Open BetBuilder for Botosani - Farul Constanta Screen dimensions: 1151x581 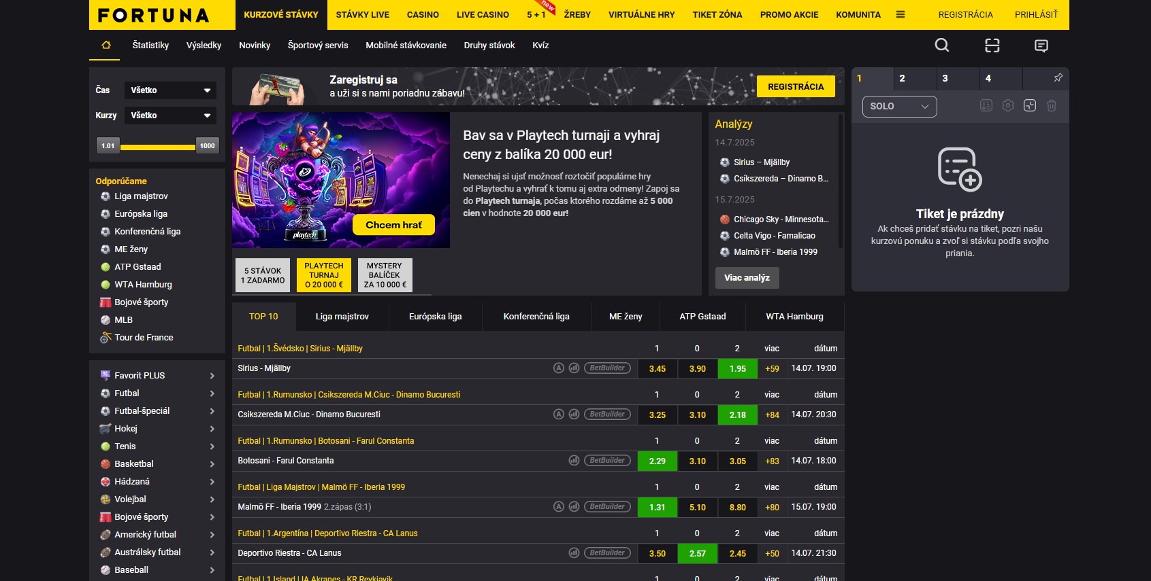click(607, 461)
